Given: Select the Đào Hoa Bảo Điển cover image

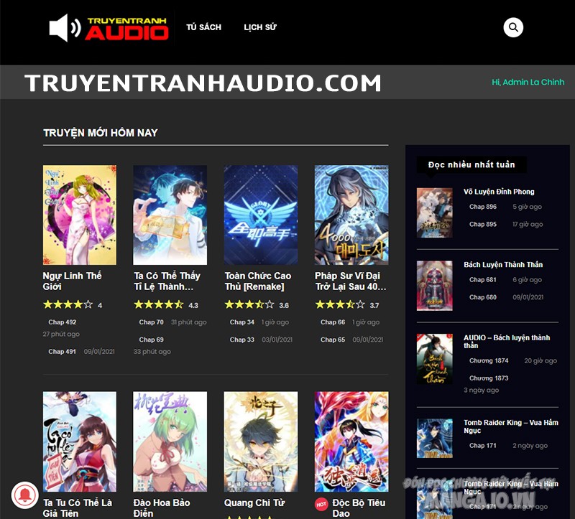Looking at the screenshot, I should 170,441.
